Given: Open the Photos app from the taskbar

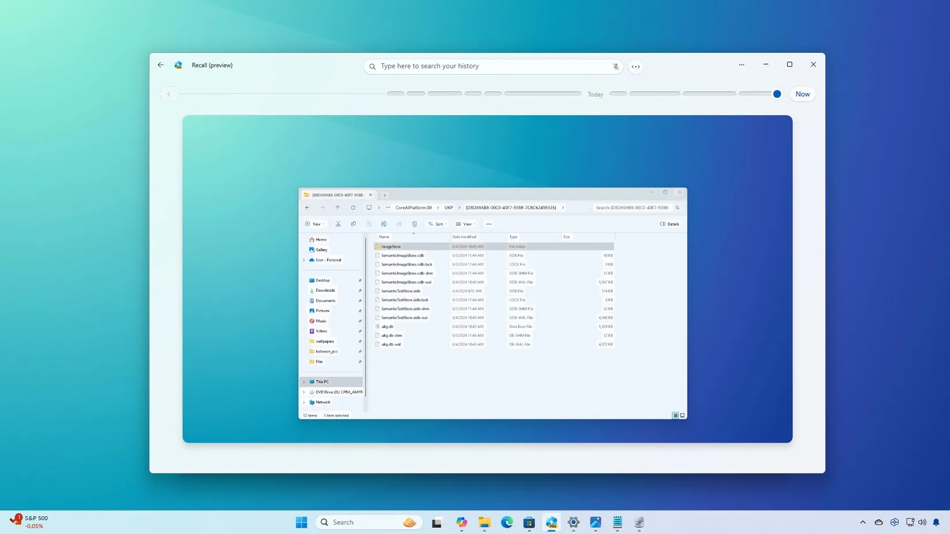Looking at the screenshot, I should point(595,522).
